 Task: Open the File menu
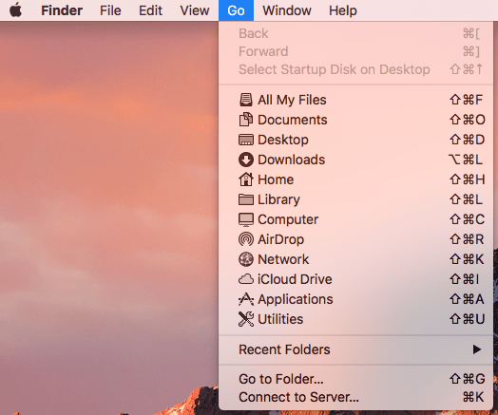[x=110, y=10]
